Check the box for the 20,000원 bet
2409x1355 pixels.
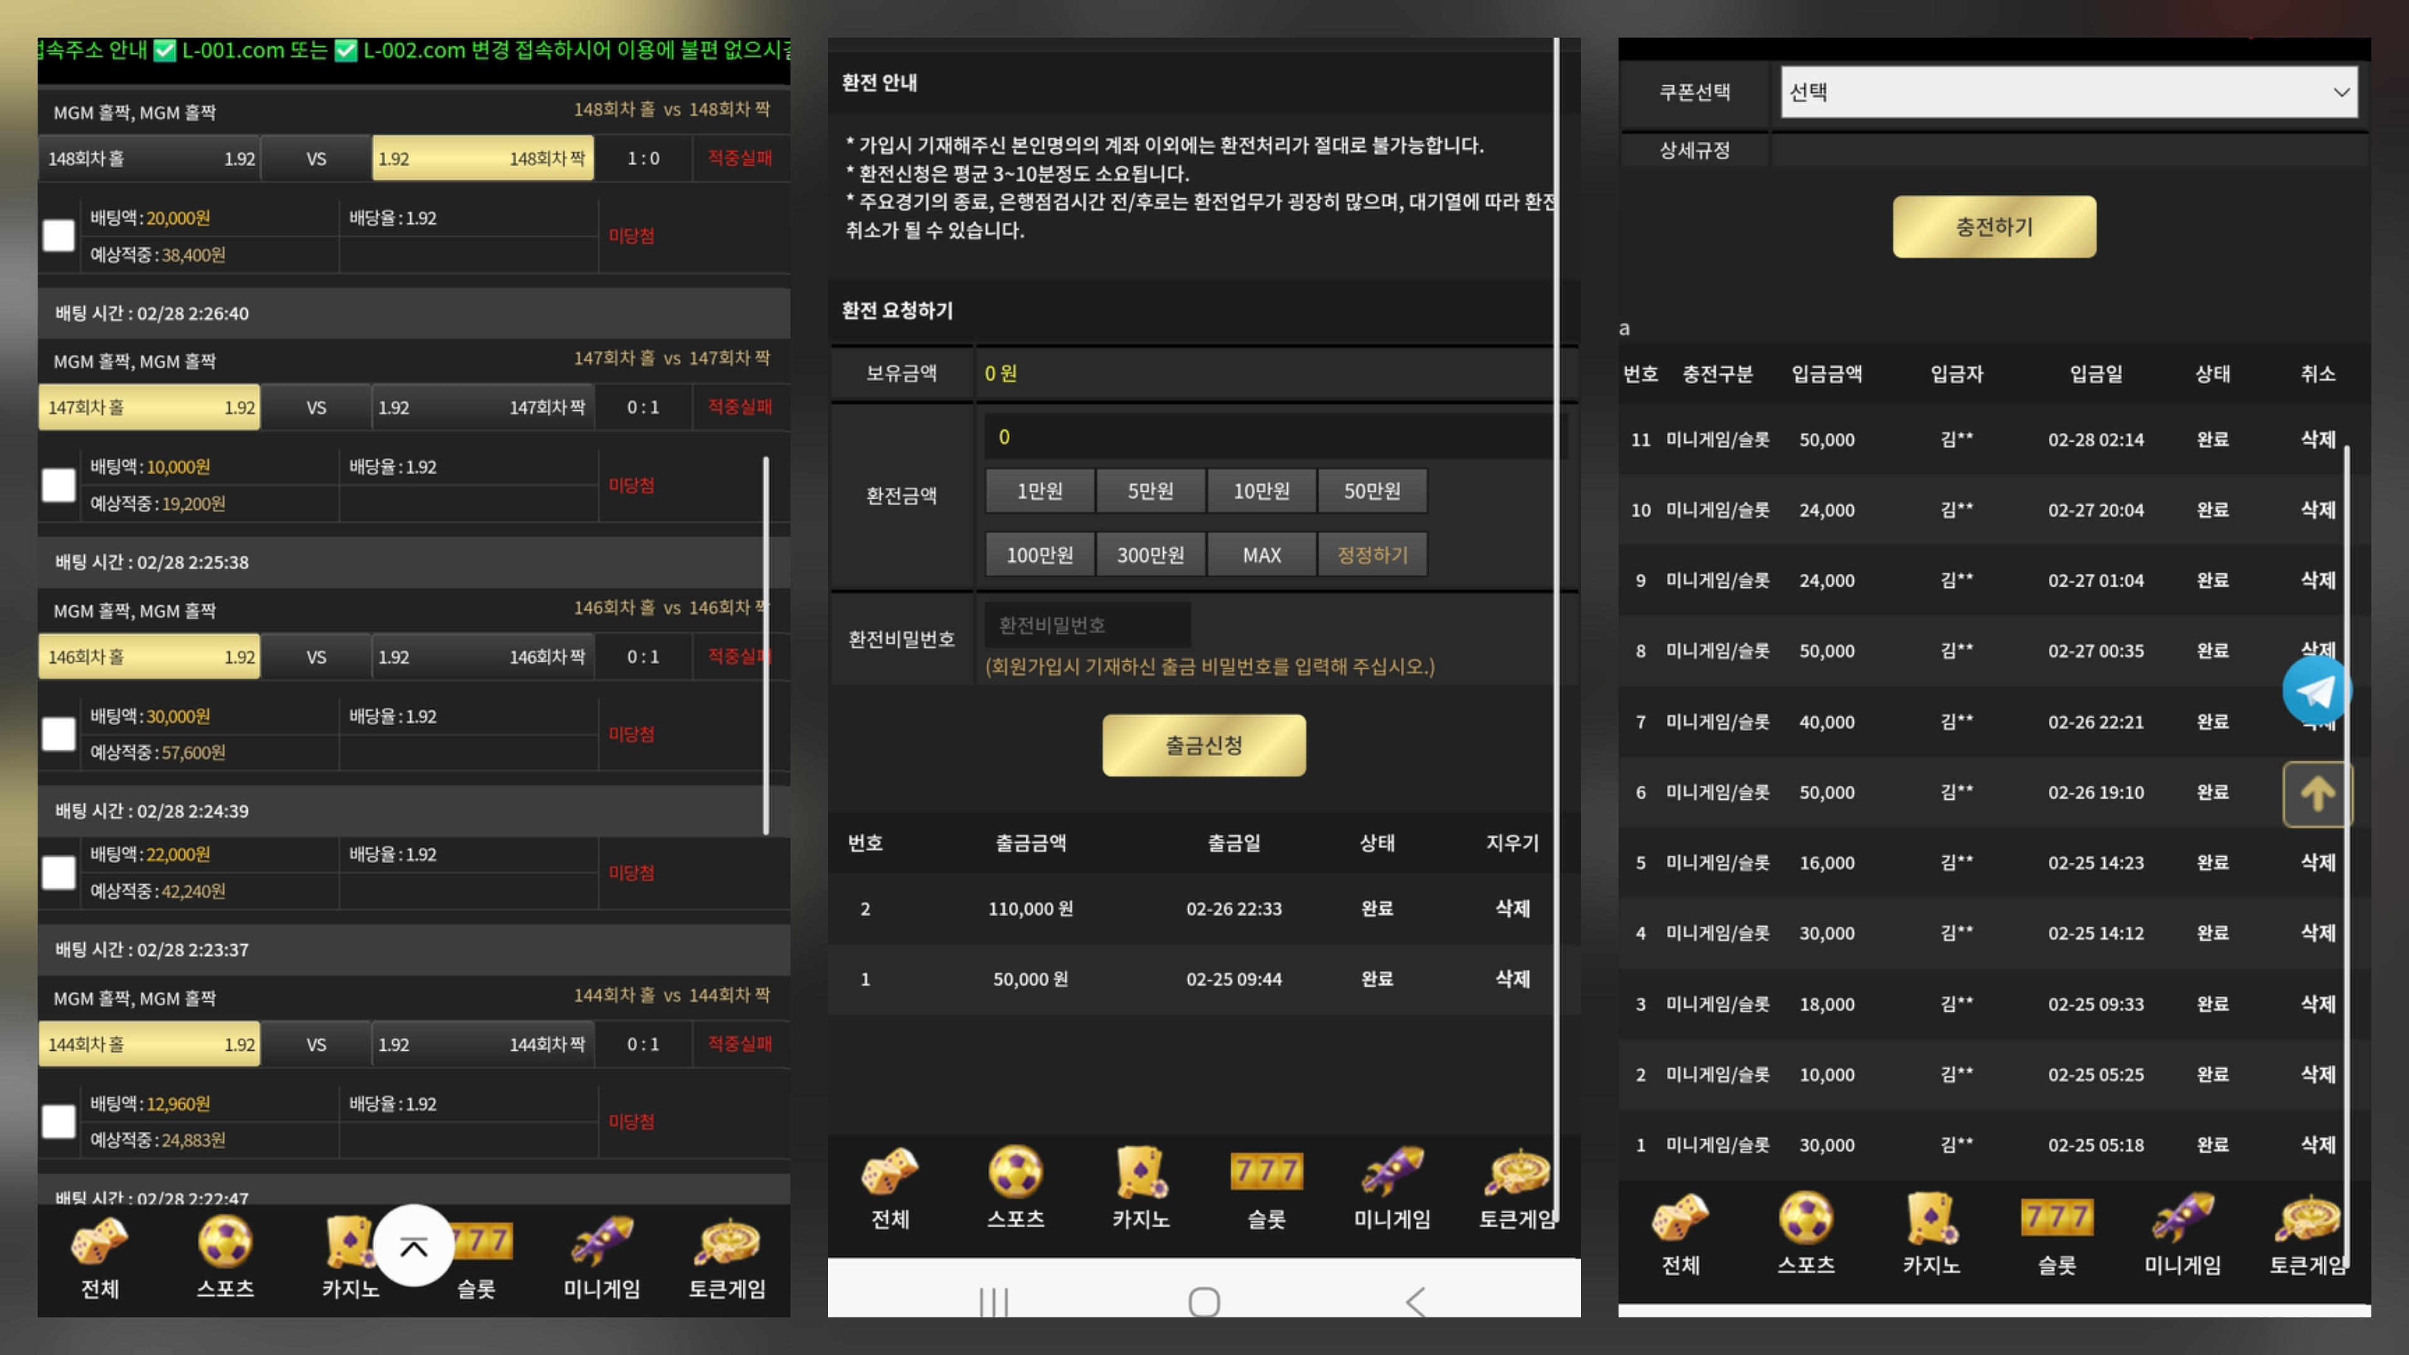point(59,236)
